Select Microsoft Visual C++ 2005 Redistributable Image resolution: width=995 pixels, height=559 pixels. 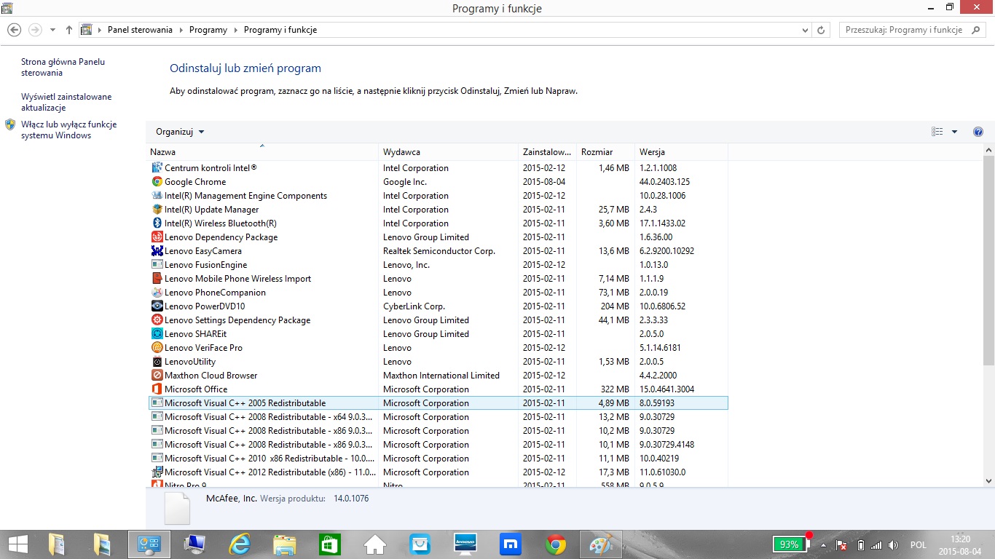tap(438, 403)
